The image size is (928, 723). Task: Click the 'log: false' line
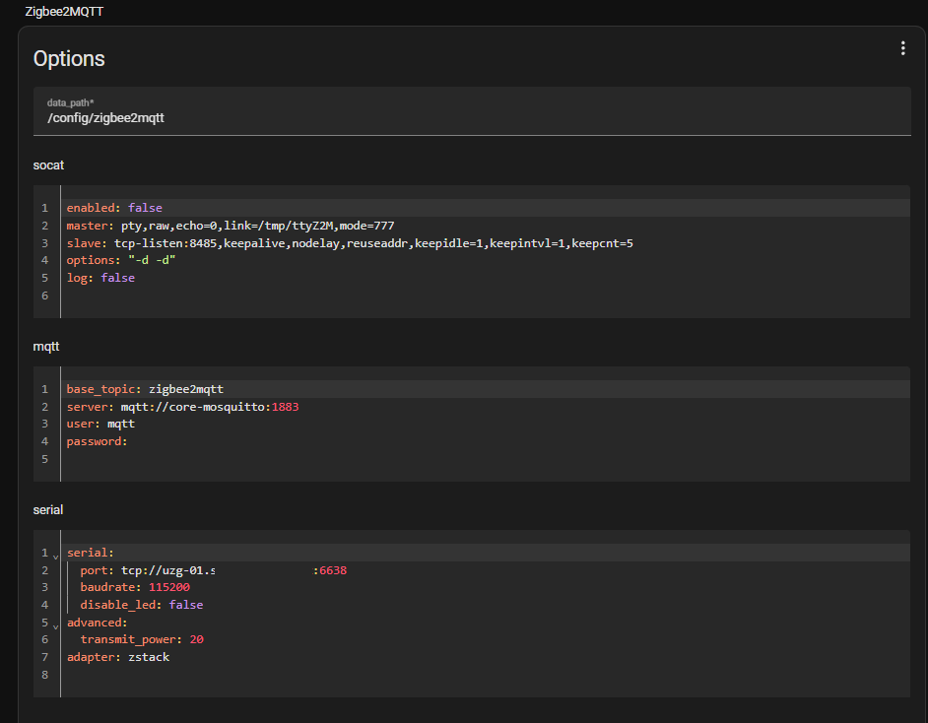pyautogui.click(x=486, y=278)
